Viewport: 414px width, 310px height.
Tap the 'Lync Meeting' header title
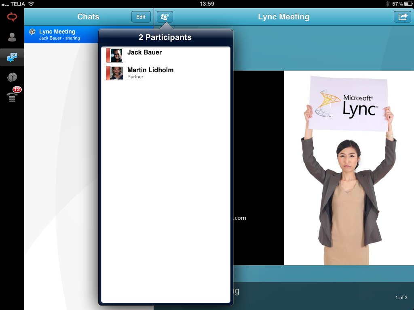tap(283, 17)
